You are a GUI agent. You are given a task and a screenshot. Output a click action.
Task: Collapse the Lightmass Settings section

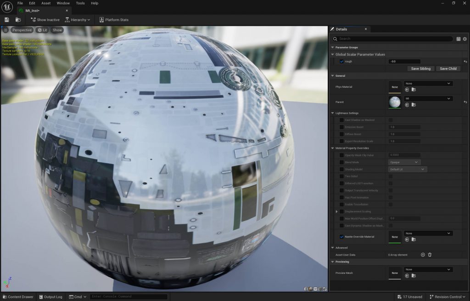[x=332, y=113]
